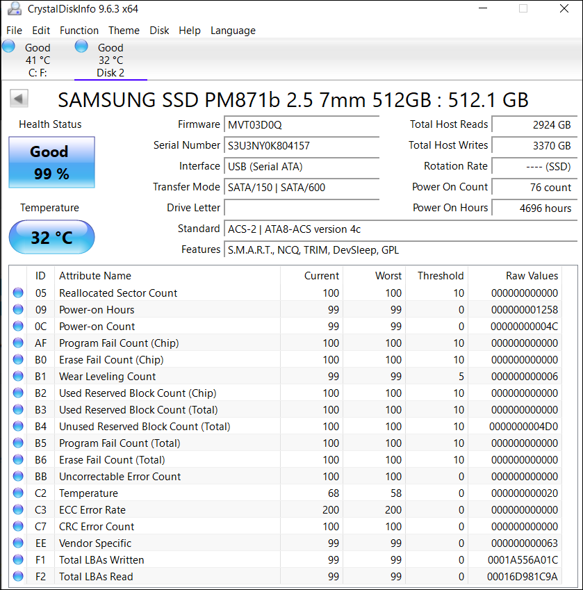Click the previous disk arrow icon
Screen dimensions: 583x590
[19, 99]
